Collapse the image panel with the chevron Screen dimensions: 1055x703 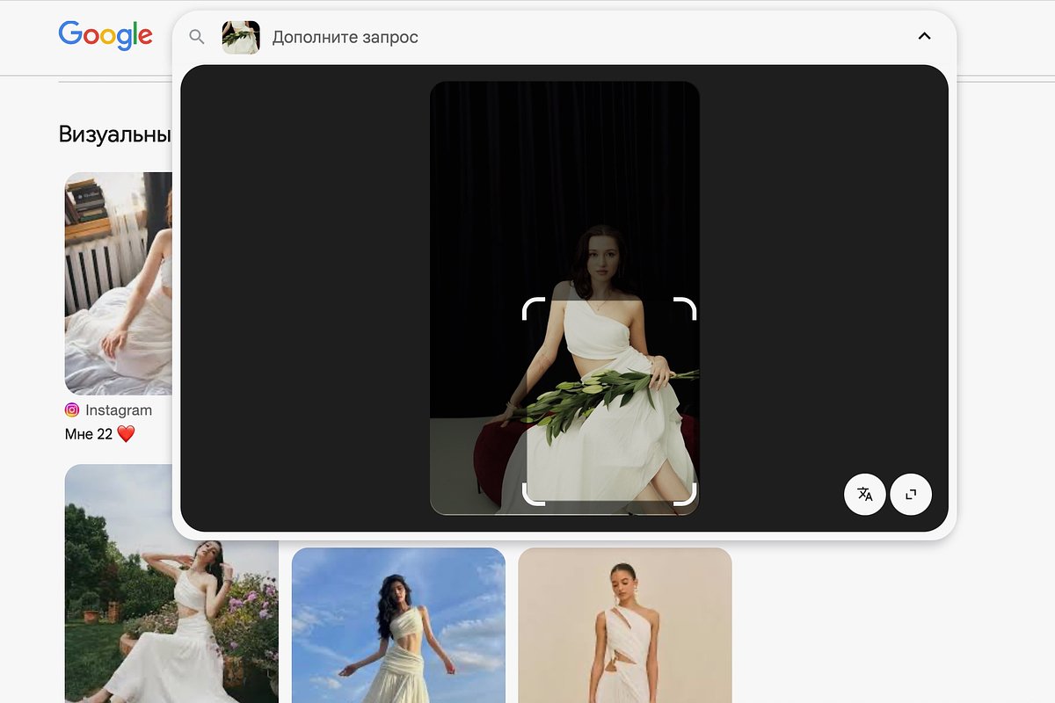[x=924, y=36]
